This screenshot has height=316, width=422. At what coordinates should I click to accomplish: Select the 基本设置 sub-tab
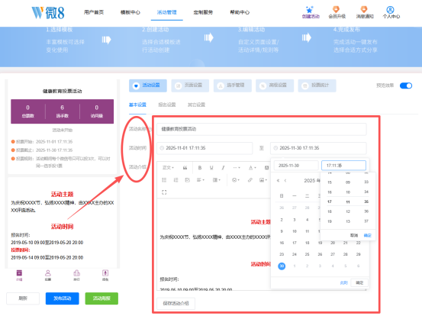[137, 105]
